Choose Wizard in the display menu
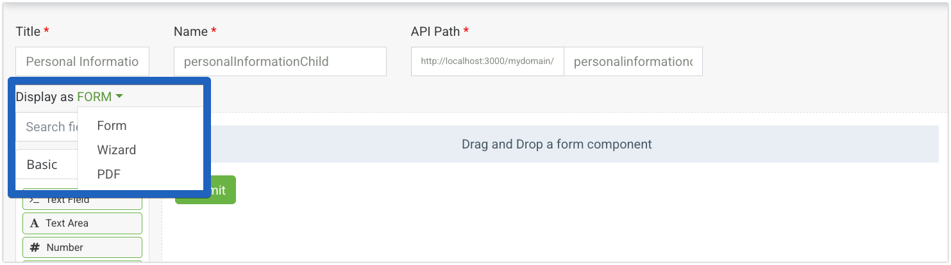The width and height of the screenshot is (951, 265). [x=116, y=150]
